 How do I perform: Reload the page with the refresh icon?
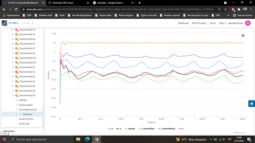(16, 10)
